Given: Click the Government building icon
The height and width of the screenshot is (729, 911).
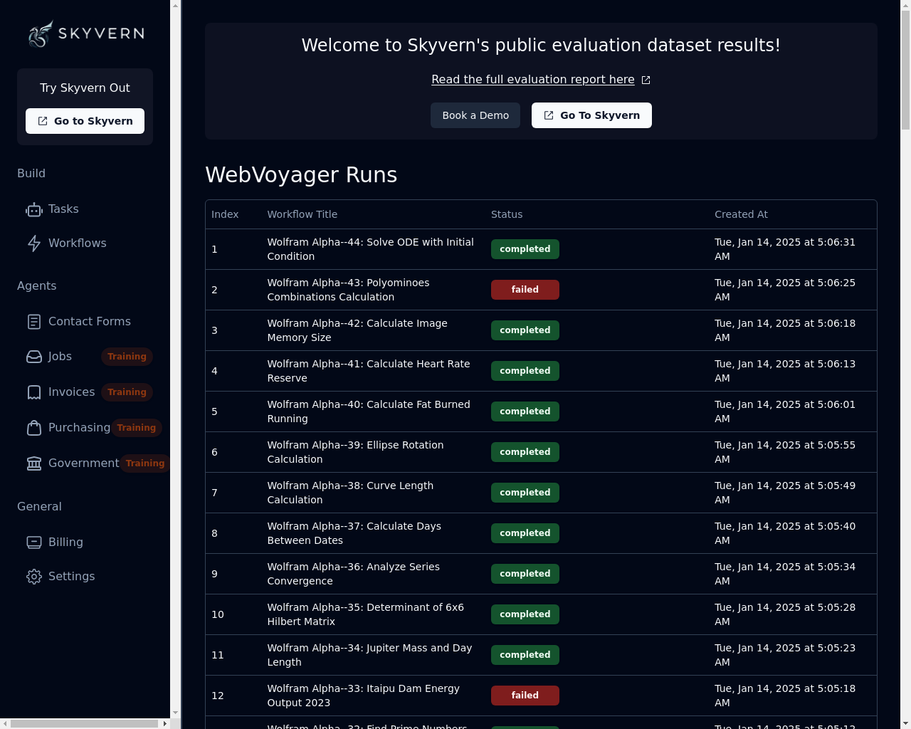Looking at the screenshot, I should [x=34, y=463].
